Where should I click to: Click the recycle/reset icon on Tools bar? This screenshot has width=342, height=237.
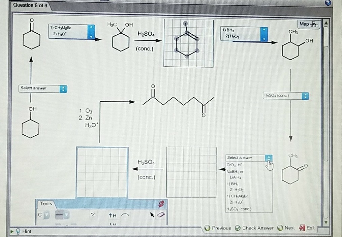pyautogui.click(x=161, y=203)
